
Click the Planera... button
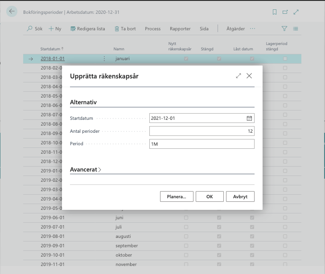click(177, 196)
